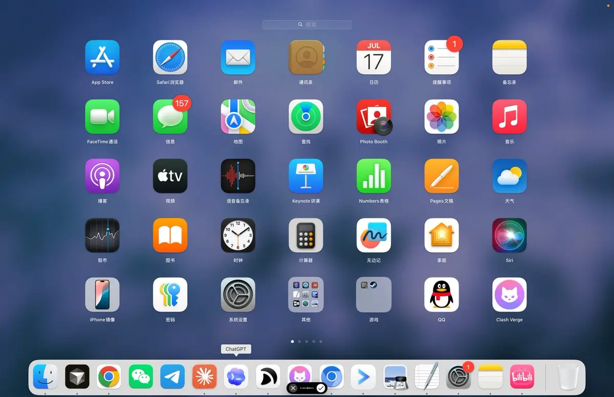Open 计算器 Calculator app

(306, 235)
